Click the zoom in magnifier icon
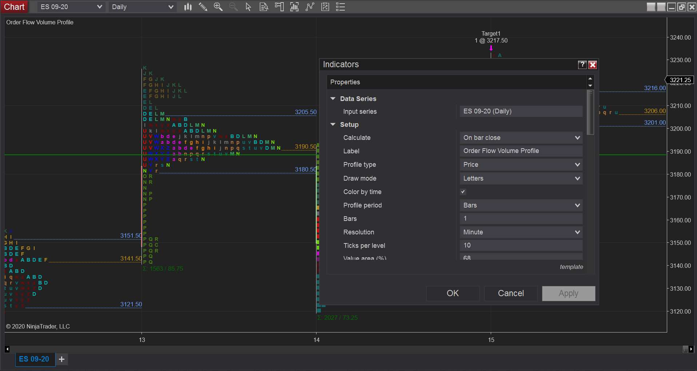The width and height of the screenshot is (697, 371). (218, 7)
